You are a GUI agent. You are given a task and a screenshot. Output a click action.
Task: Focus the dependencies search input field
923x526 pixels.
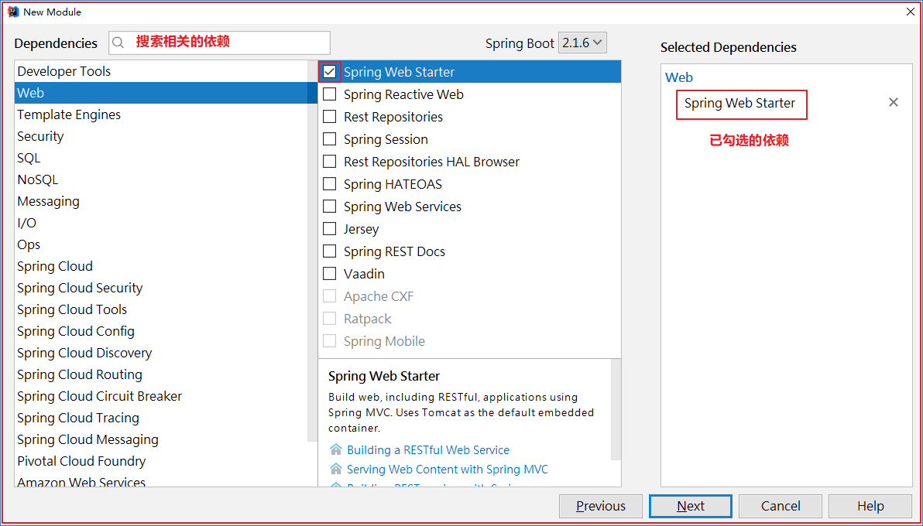coord(220,43)
